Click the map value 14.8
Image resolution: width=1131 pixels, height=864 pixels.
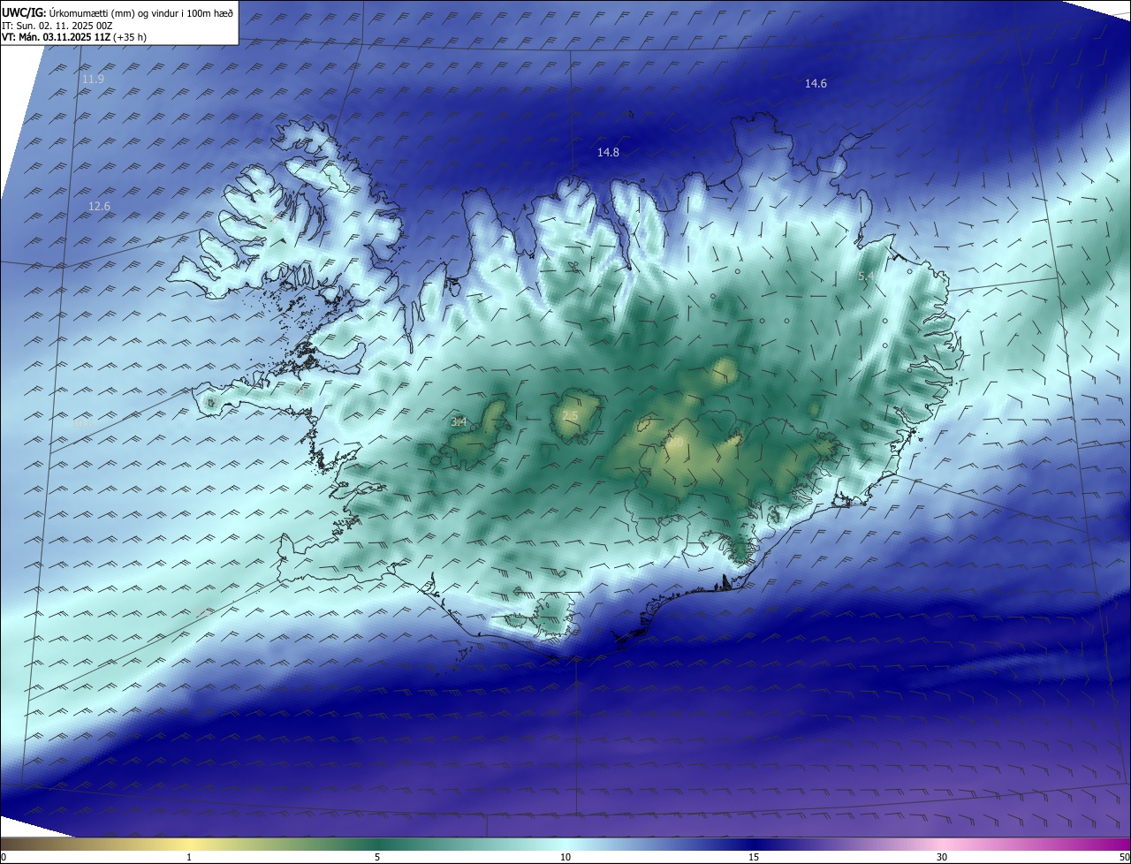[608, 153]
